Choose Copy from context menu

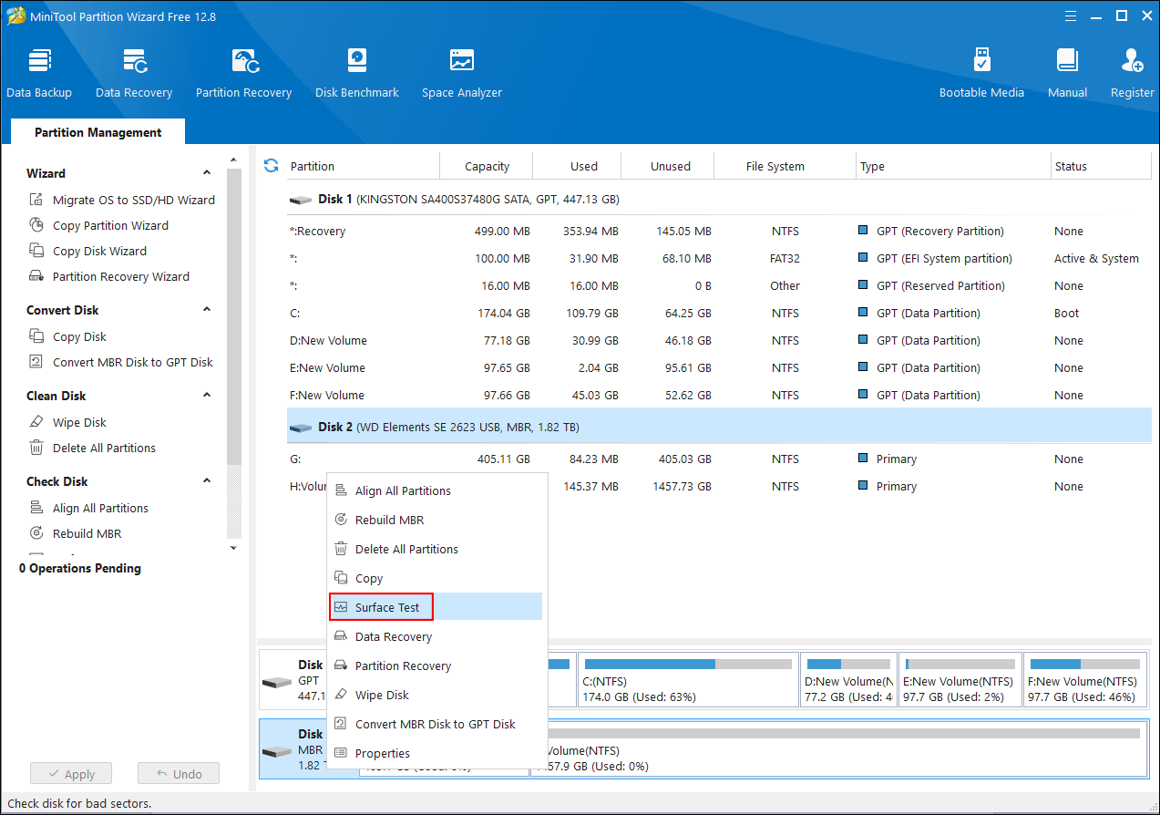(436, 578)
